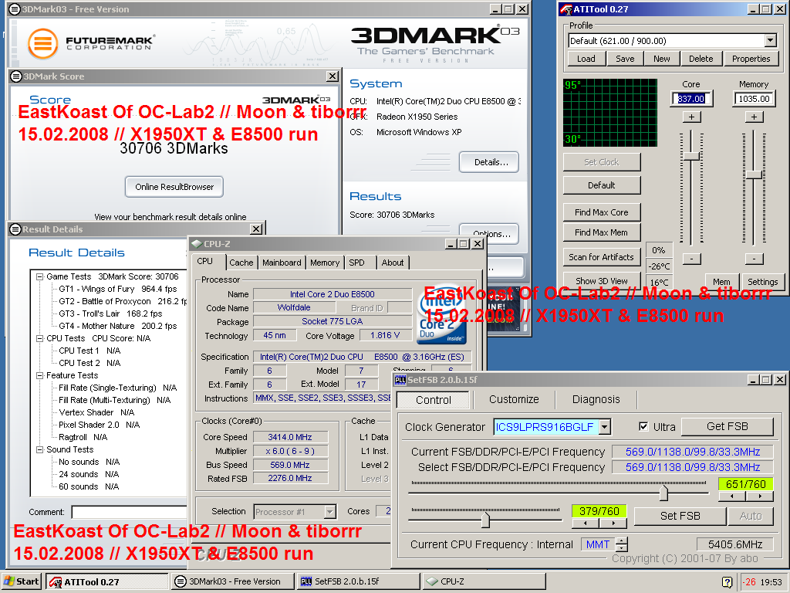Switch to the SPD tab in CPU-Z
This screenshot has height=593, width=790.
[356, 263]
